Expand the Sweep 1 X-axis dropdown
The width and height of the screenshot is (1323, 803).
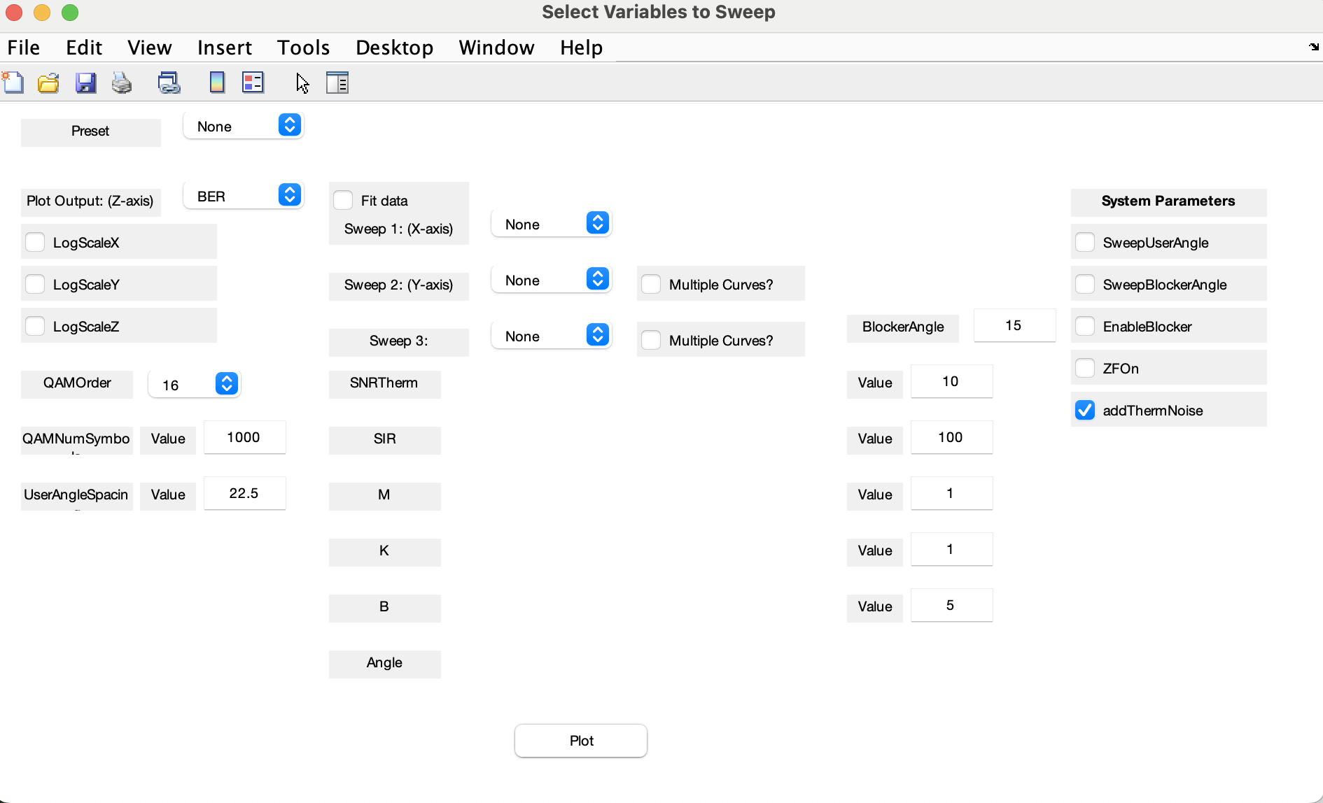click(x=552, y=224)
